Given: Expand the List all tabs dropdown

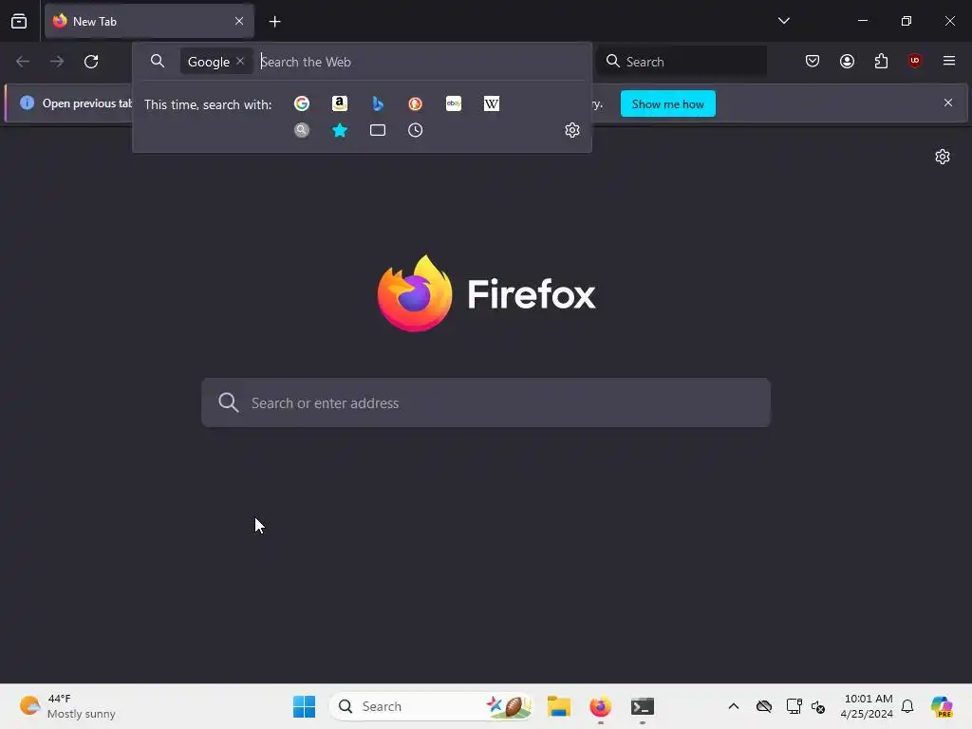Looking at the screenshot, I should point(783,21).
